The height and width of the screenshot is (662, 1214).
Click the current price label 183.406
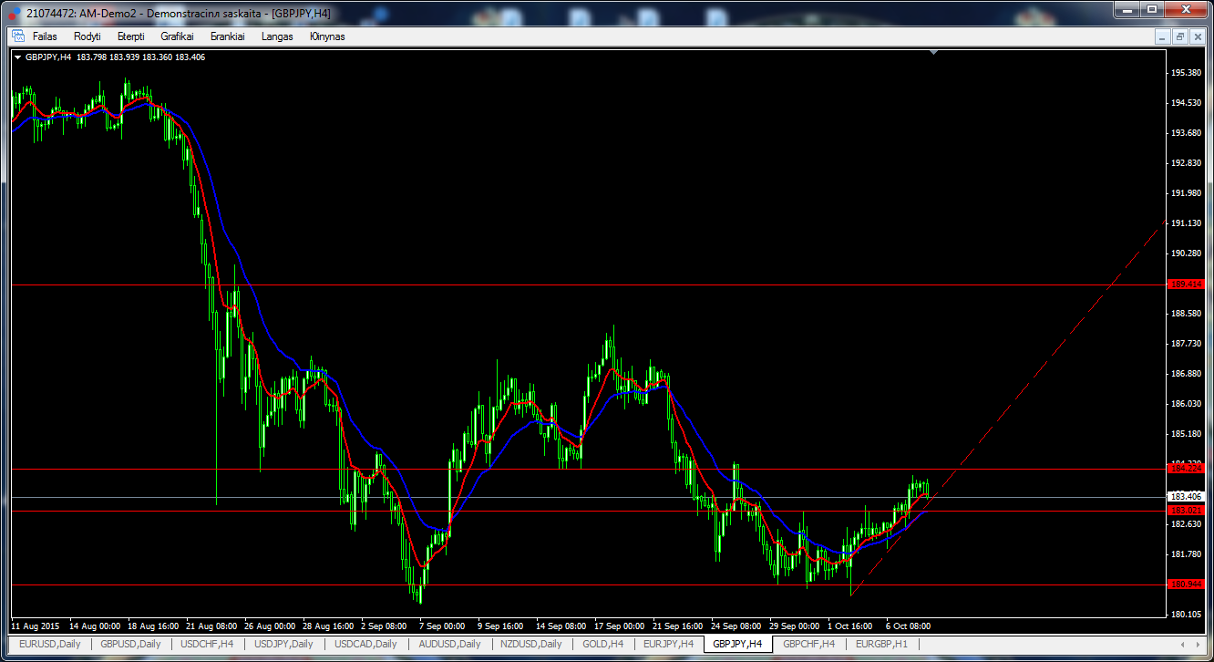1187,497
